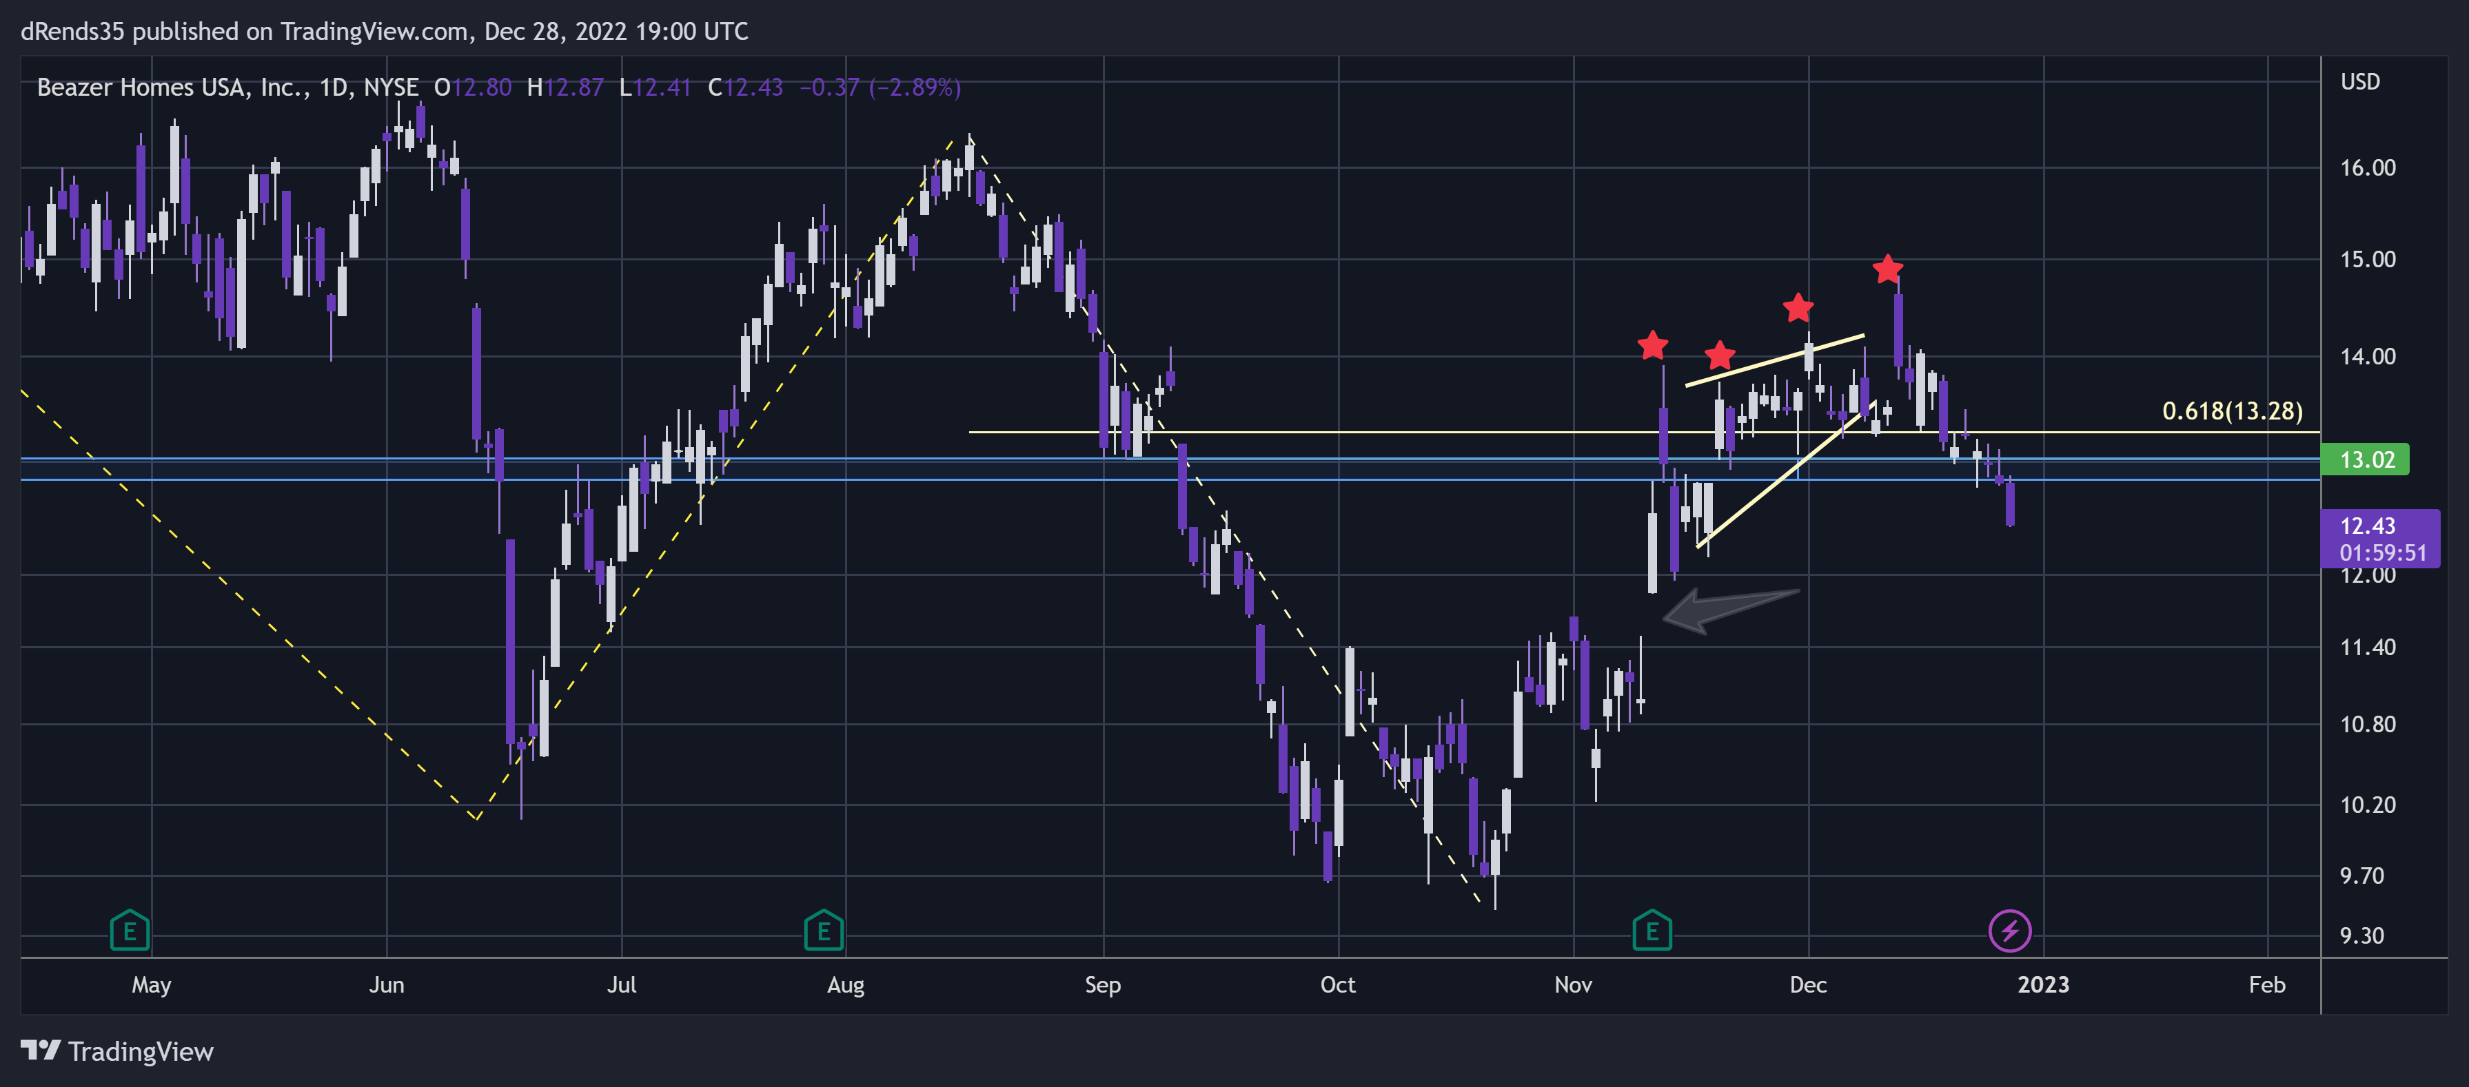The image size is (2469, 1087).
Task: Click the 16.00 price axis label
Action: (x=2368, y=167)
